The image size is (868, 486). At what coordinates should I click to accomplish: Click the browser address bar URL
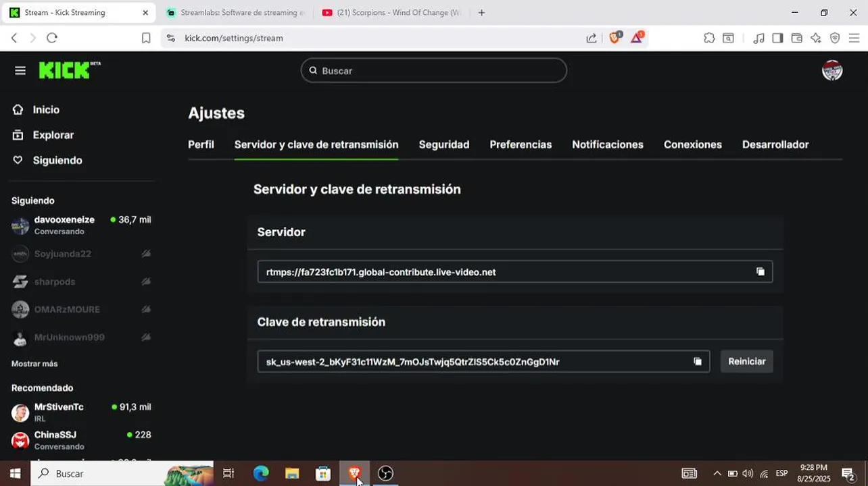234,38
